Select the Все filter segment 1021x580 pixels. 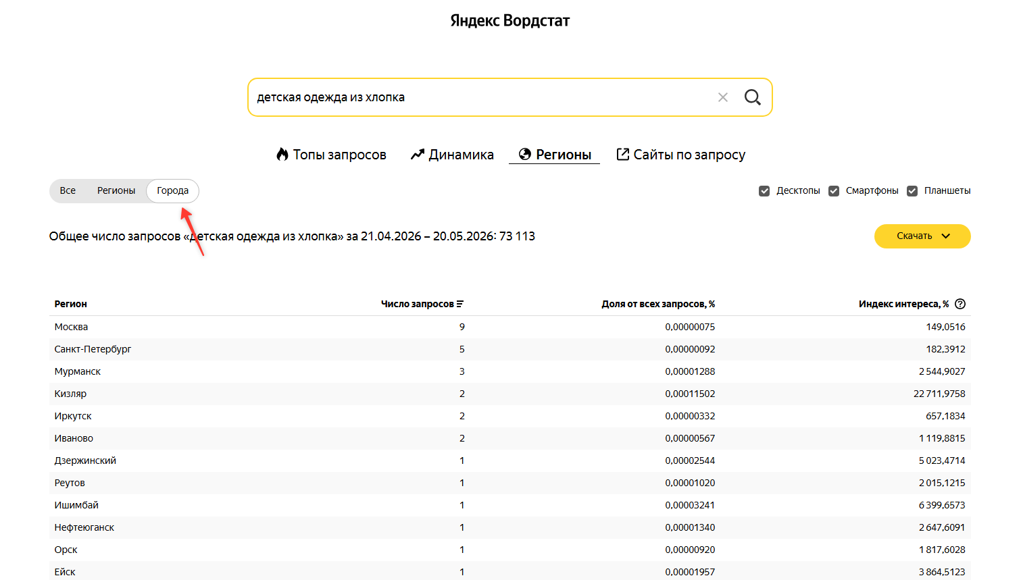(x=68, y=190)
